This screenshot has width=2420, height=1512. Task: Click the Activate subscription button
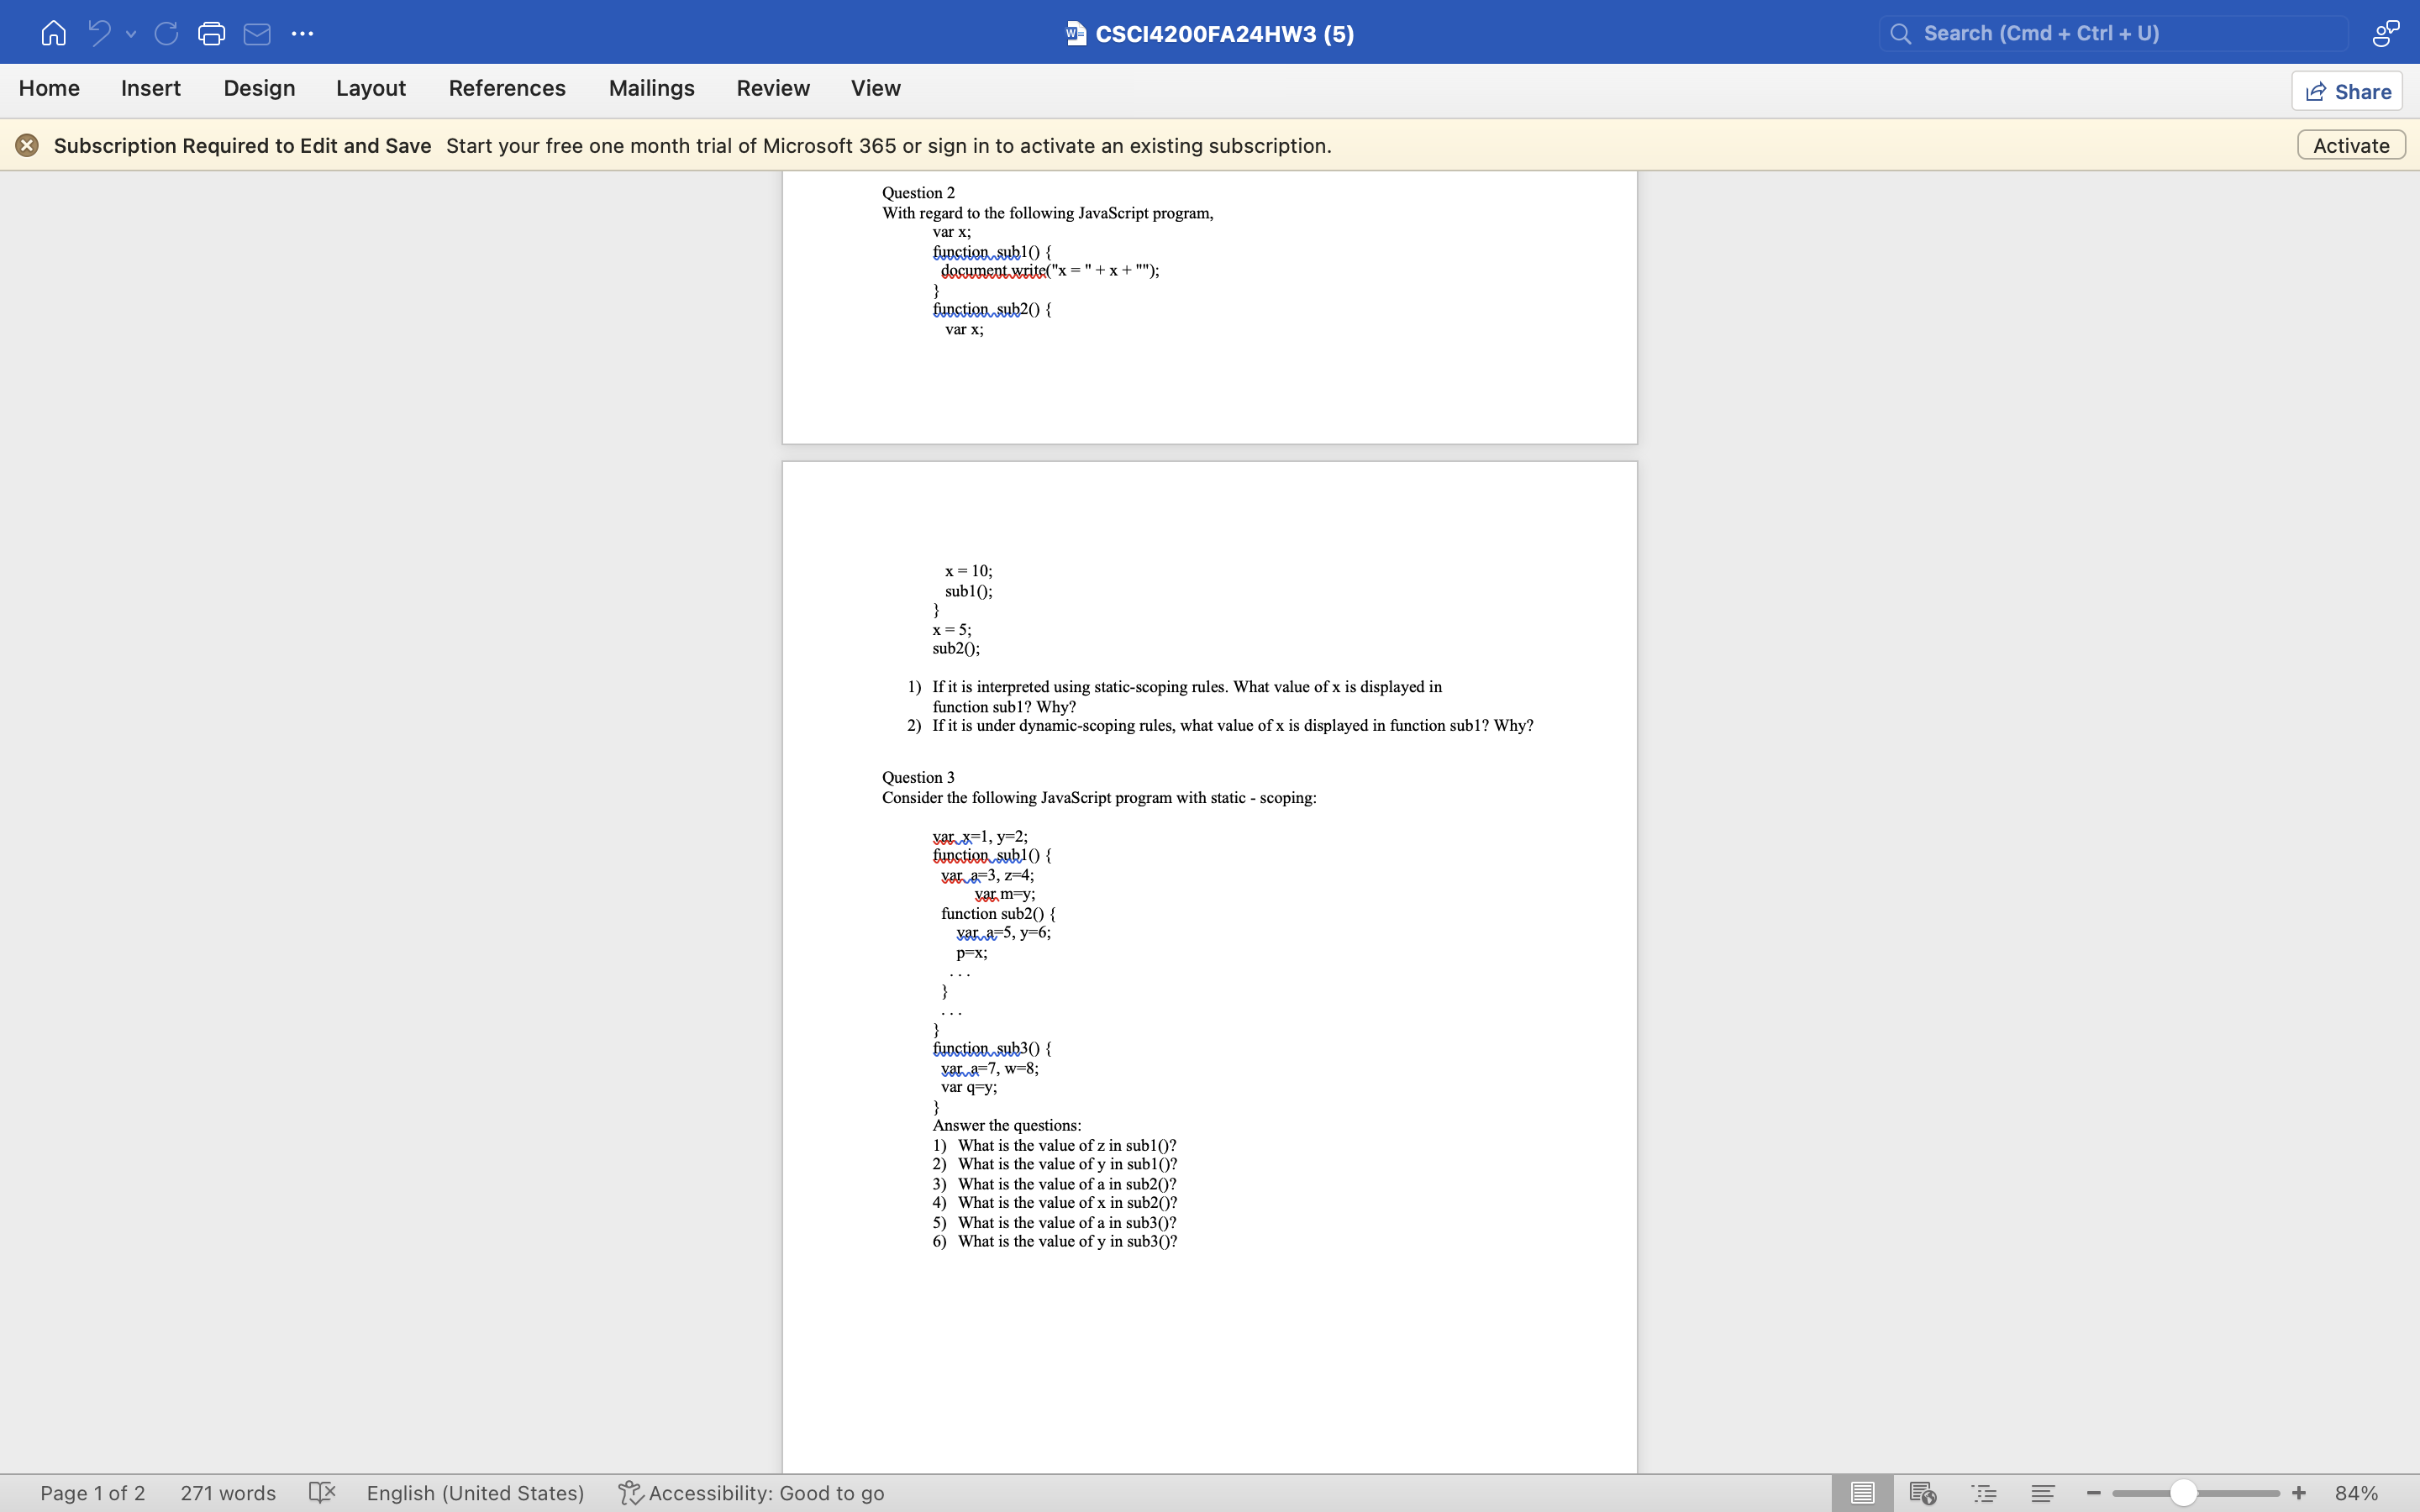2350,145
